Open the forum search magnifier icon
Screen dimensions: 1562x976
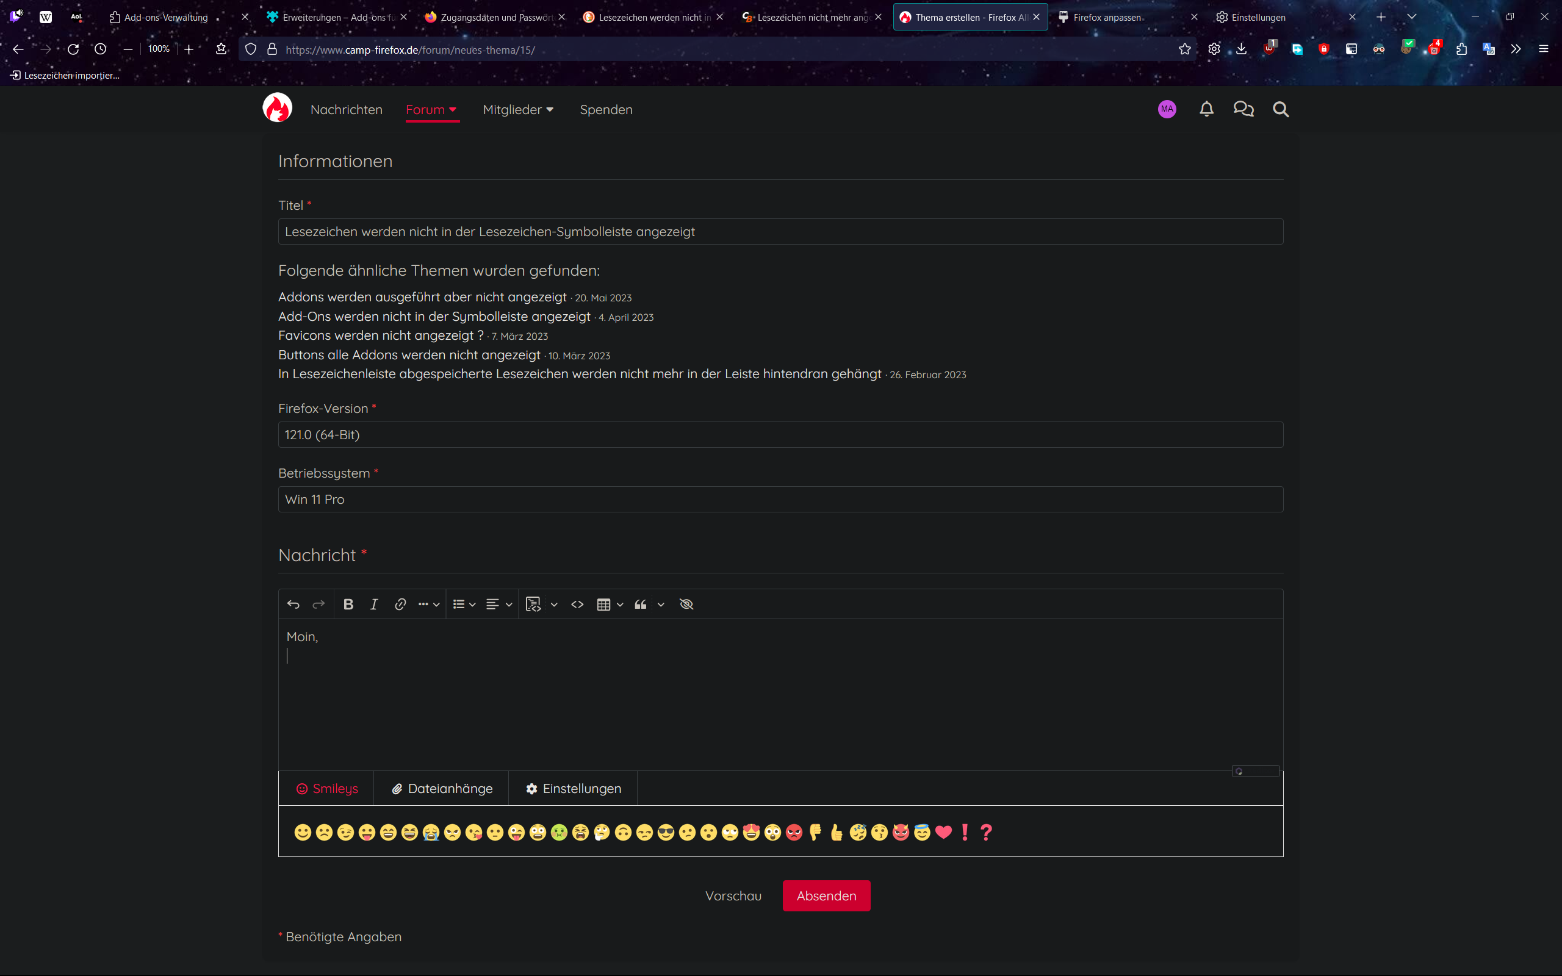[1281, 109]
